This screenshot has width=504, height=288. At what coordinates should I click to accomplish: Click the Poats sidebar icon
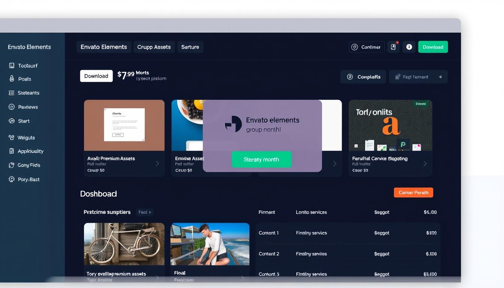click(12, 79)
